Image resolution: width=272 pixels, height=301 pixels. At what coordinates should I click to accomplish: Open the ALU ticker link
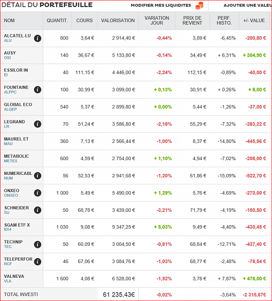[8, 40]
